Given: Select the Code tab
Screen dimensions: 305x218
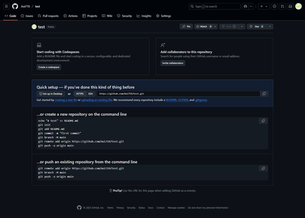Looking at the screenshot, I should click(10, 16).
